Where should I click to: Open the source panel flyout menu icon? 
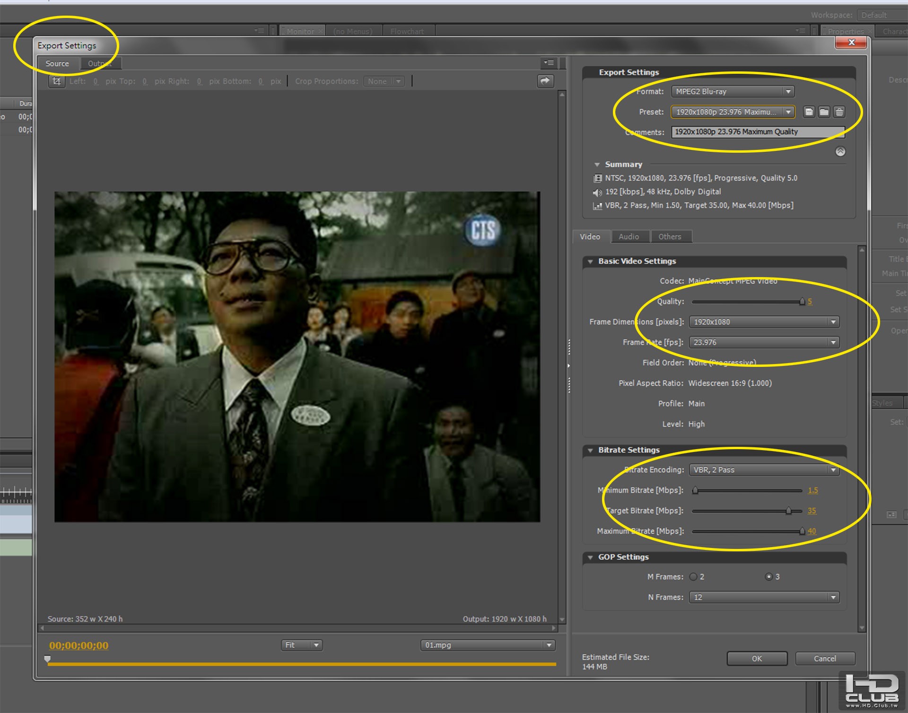pos(548,62)
